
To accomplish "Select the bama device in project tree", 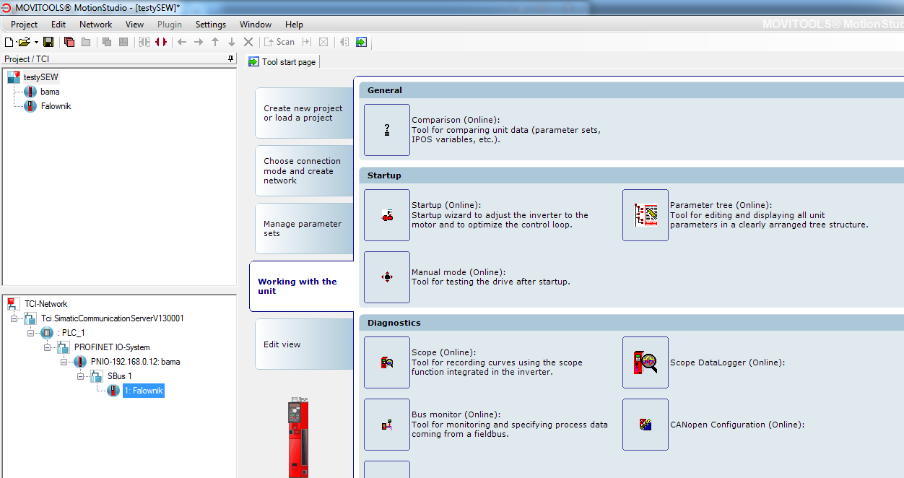I will click(50, 92).
